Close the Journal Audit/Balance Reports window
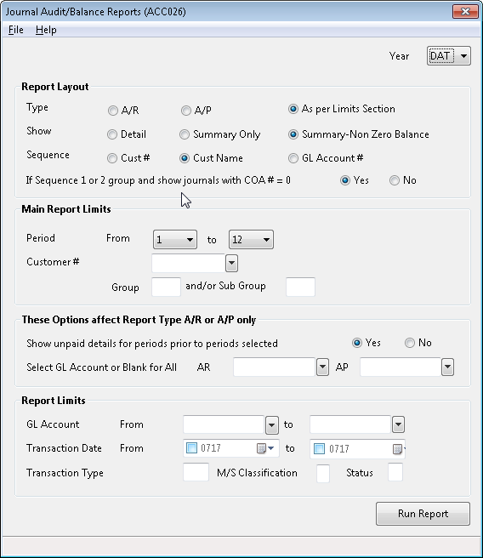The height and width of the screenshot is (558, 483). tap(465, 11)
